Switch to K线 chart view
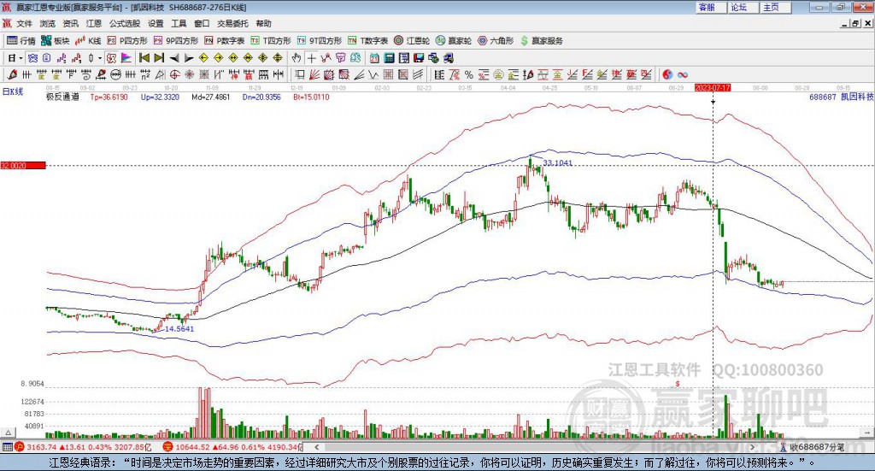The image size is (875, 471). 88,41
